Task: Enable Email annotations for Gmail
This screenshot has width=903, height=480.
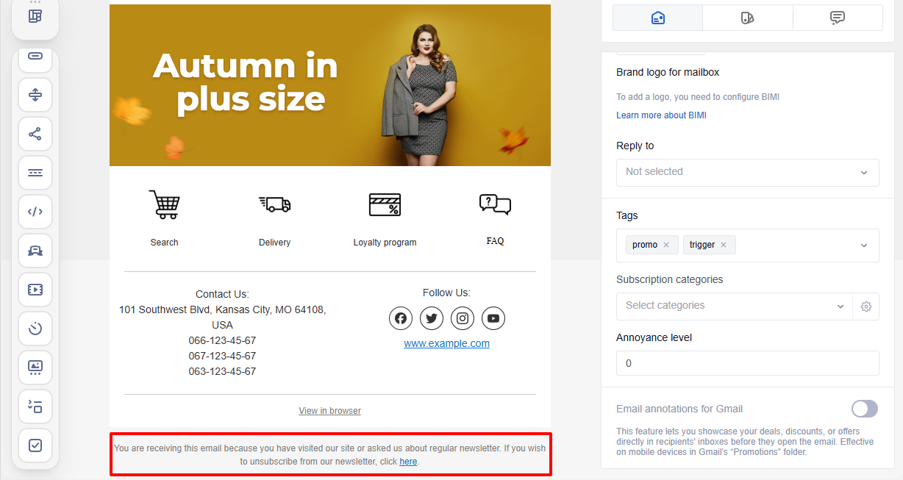Action: [x=864, y=409]
